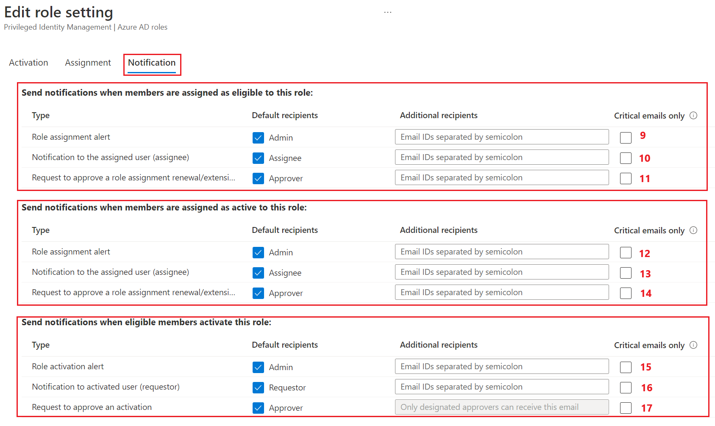Enable critical emails only checkbox numbered 11

[x=626, y=178]
